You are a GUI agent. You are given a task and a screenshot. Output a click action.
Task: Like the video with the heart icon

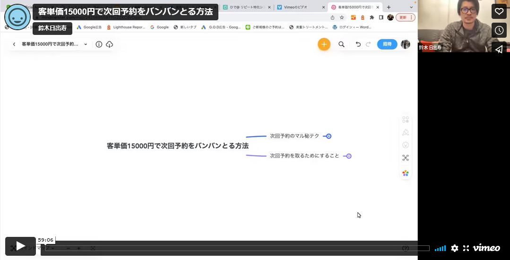tap(499, 11)
